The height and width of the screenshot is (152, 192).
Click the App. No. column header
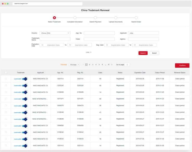(60, 73)
